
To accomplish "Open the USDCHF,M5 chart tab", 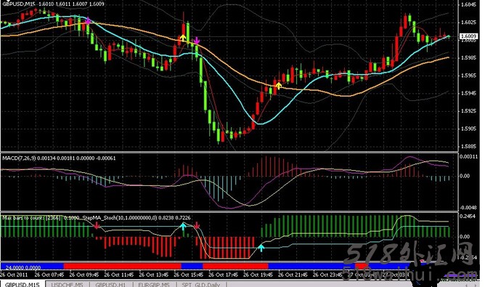I will point(68,285).
